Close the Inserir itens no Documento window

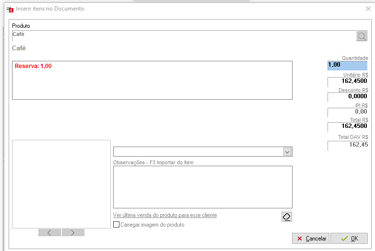(368, 8)
